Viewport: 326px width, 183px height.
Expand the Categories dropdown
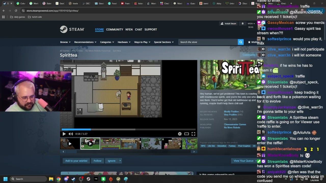[x=107, y=42]
